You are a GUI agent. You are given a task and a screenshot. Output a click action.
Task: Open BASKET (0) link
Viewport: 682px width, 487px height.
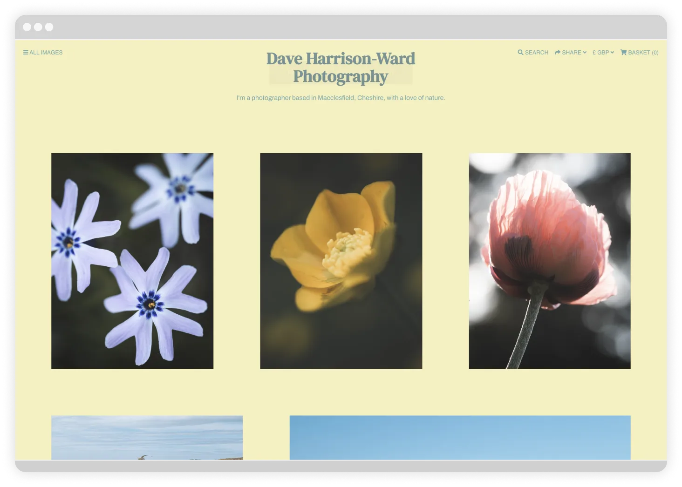click(643, 53)
